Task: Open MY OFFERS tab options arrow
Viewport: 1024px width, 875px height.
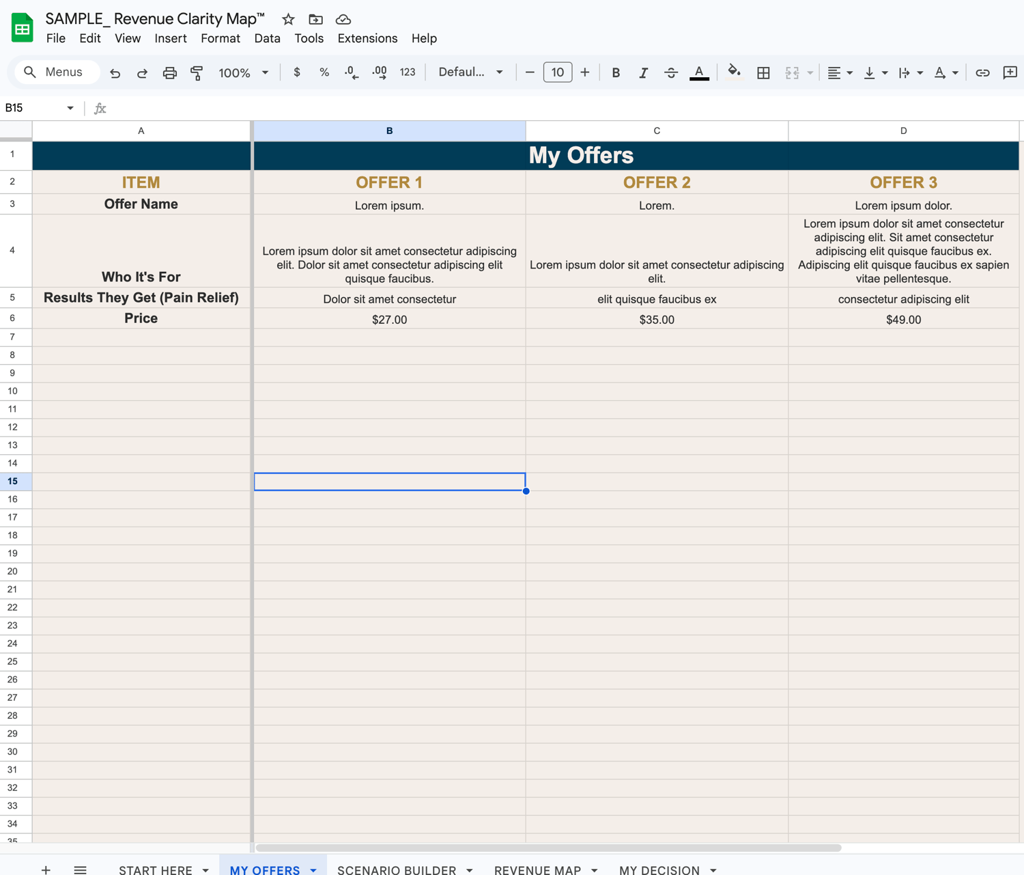Action: 313,870
